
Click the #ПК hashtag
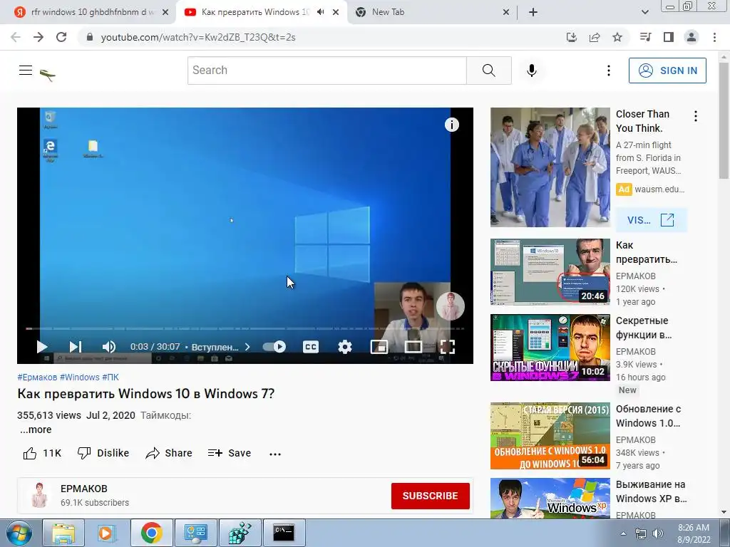pyautogui.click(x=110, y=377)
